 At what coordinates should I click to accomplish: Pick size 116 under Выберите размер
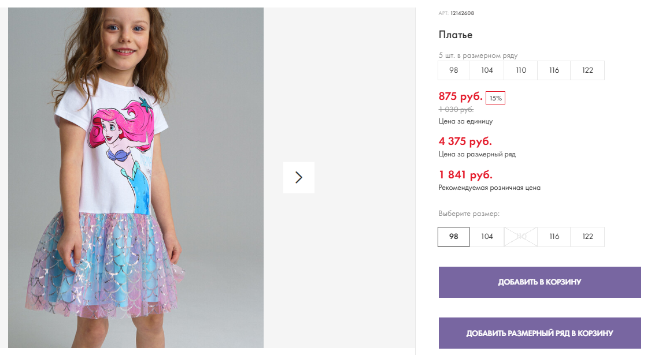[x=554, y=237]
